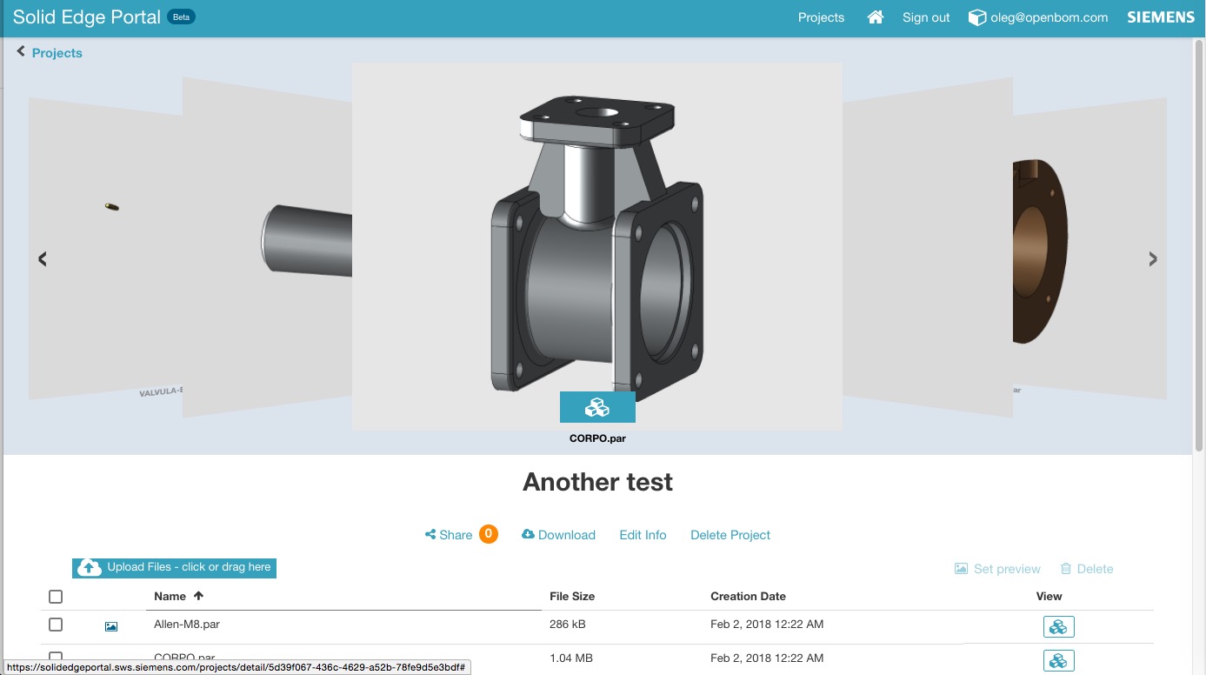Click the orange share count badge

(x=489, y=534)
